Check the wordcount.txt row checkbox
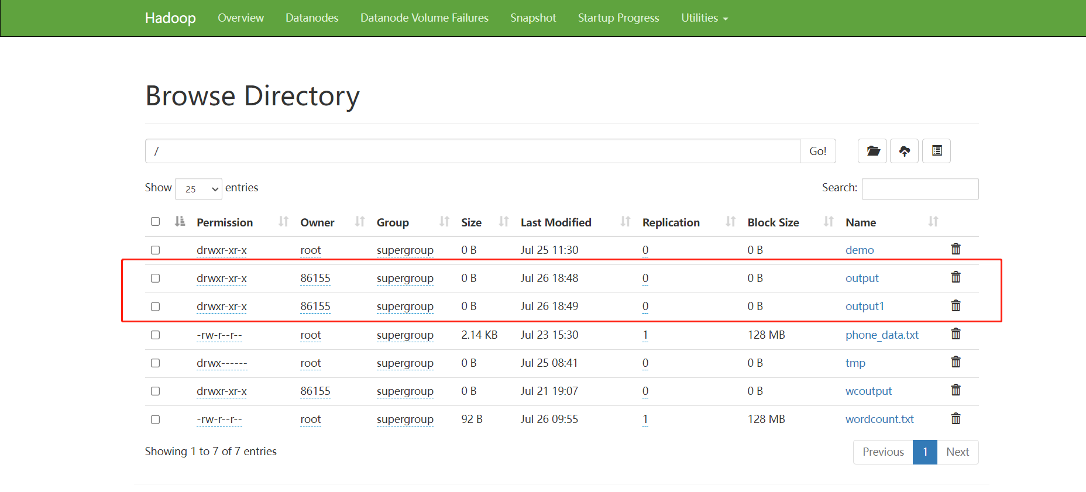 (155, 419)
